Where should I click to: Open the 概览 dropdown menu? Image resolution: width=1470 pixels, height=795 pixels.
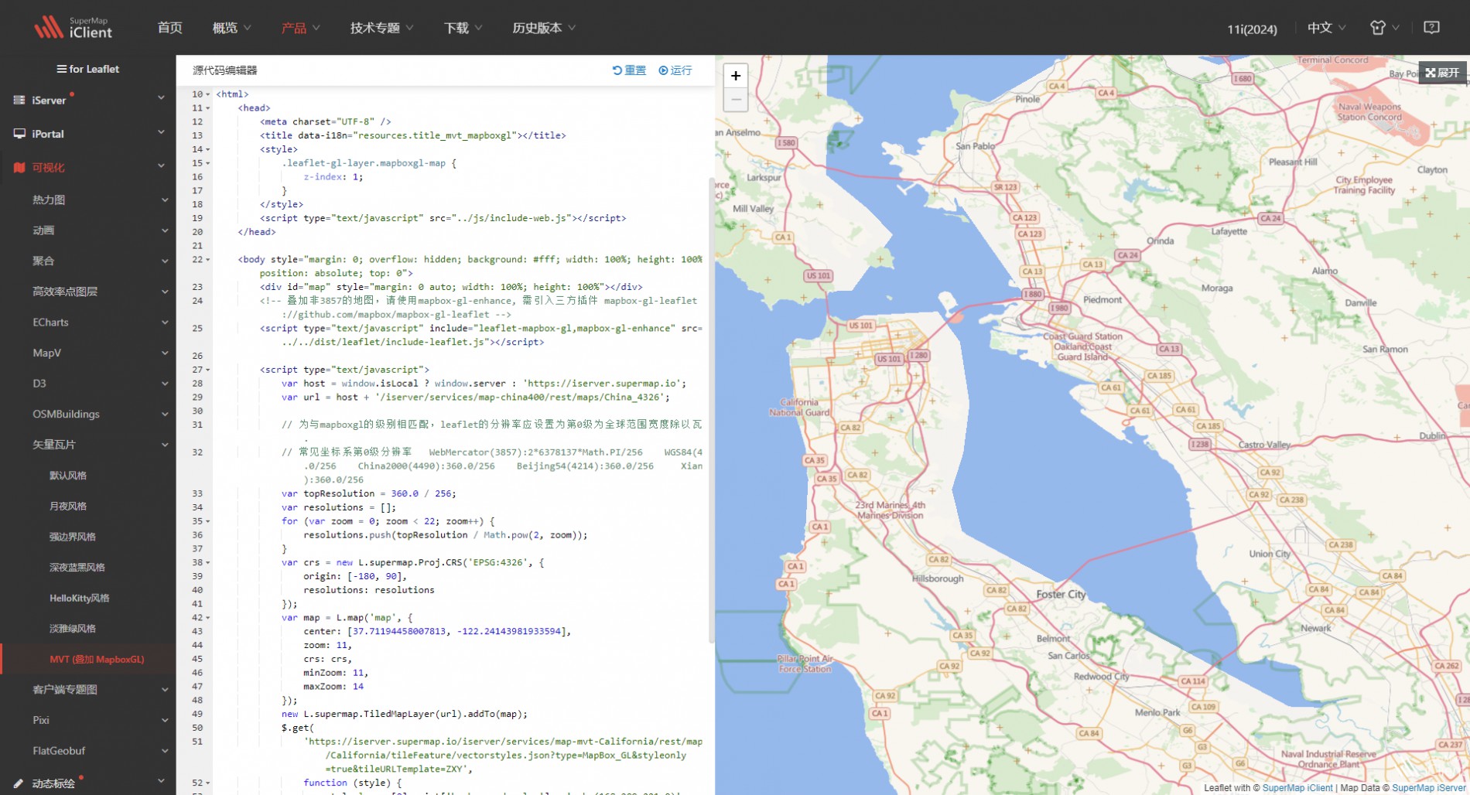click(232, 28)
